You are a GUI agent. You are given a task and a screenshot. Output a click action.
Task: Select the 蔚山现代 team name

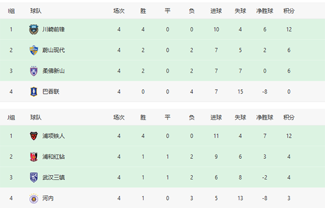click(x=54, y=50)
